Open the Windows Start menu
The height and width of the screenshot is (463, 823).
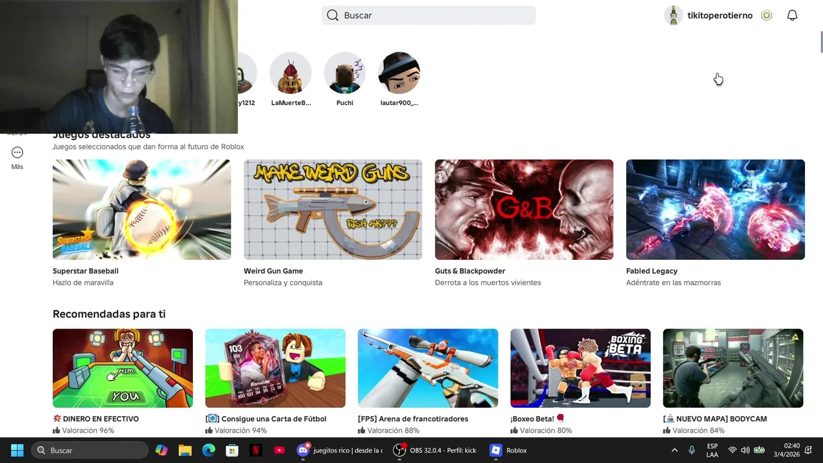17,450
